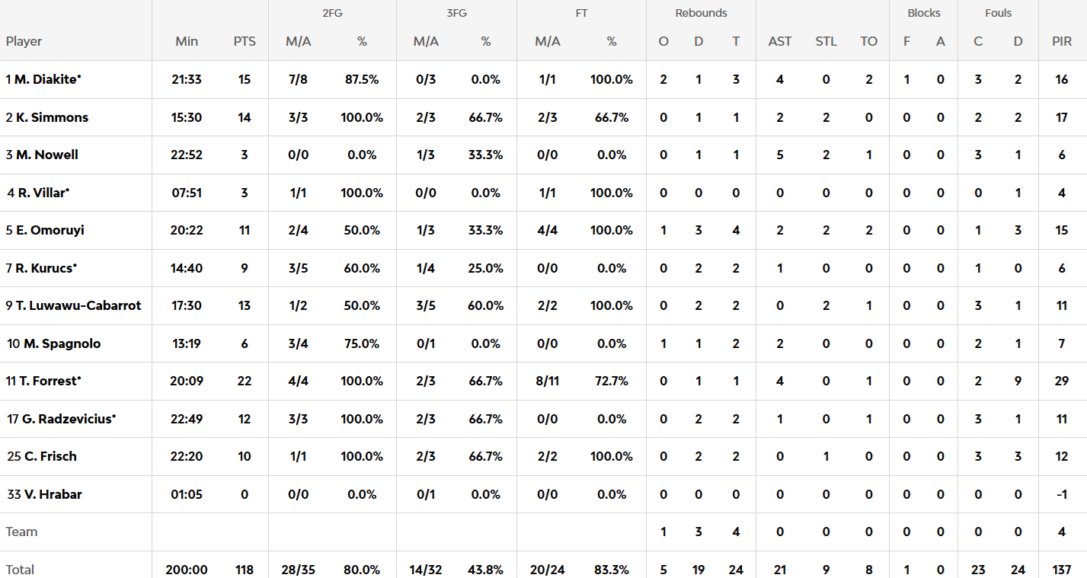
Task: Select T. Luwawu-Cabarrot's name
Action: [78, 305]
